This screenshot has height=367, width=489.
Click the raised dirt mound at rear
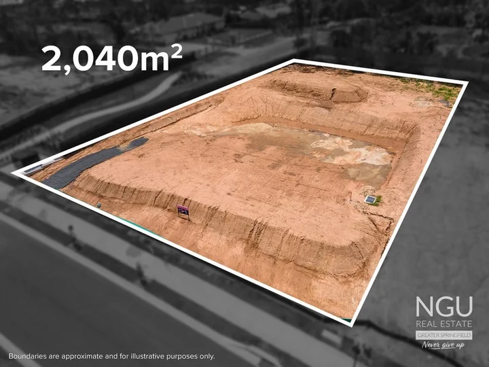319,88
